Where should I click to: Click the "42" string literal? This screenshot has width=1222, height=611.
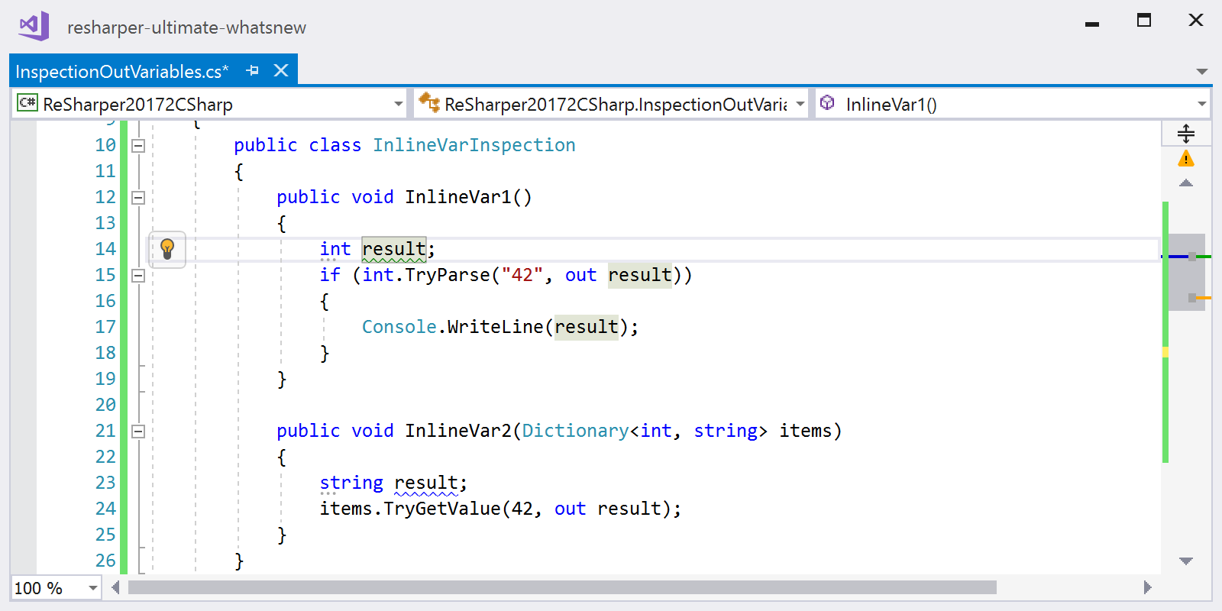522,275
